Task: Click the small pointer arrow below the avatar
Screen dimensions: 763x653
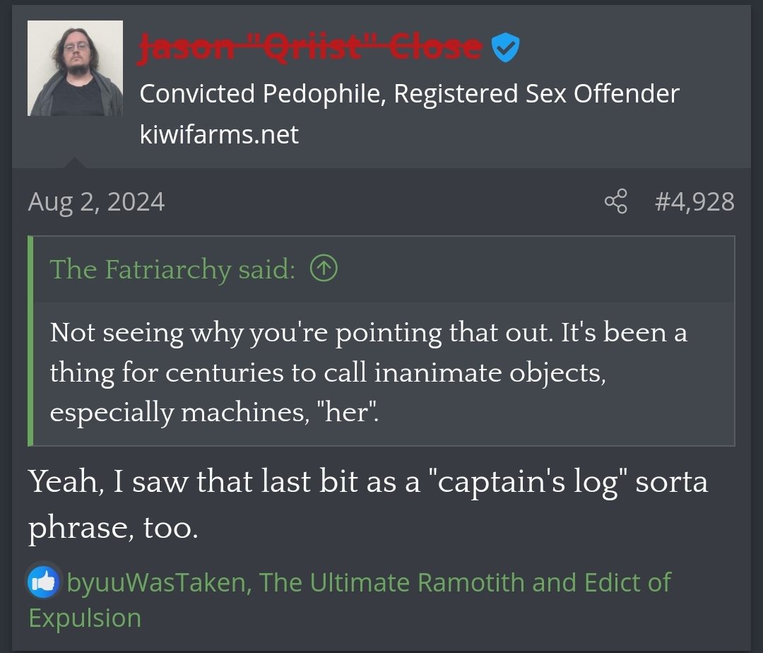Action: click(x=73, y=163)
